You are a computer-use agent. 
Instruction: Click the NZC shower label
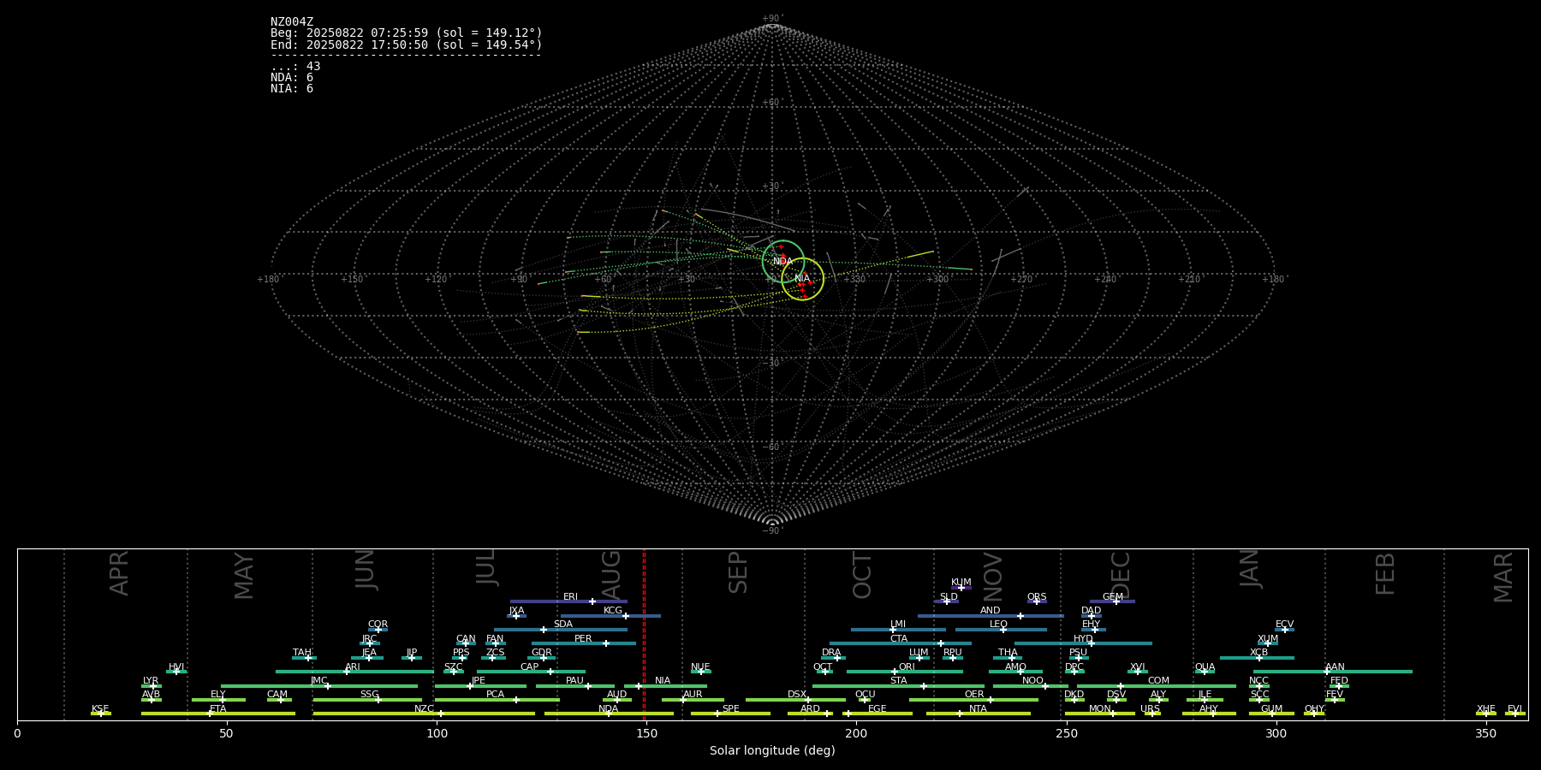pos(424,709)
